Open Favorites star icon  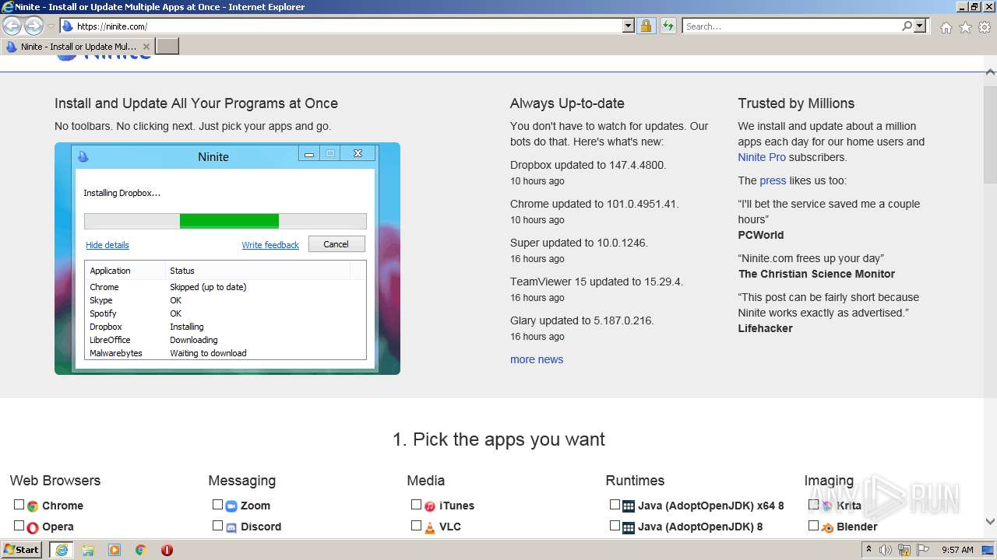coord(965,27)
